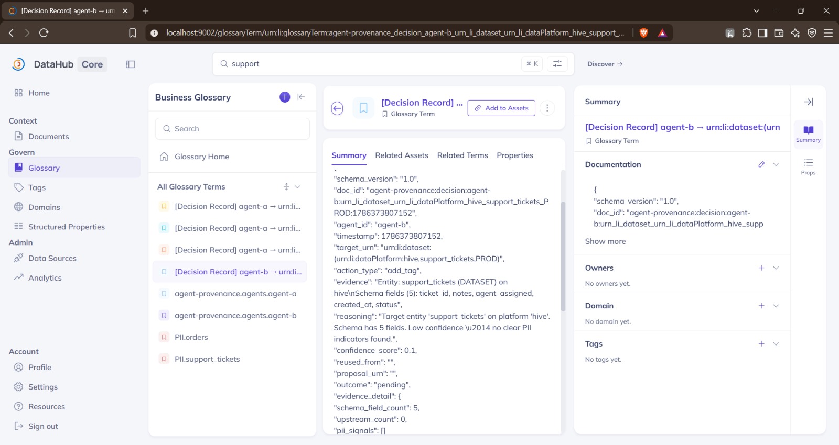This screenshot has height=445, width=839.
Task: Open Data Sources in the sidebar
Action: [74, 258]
